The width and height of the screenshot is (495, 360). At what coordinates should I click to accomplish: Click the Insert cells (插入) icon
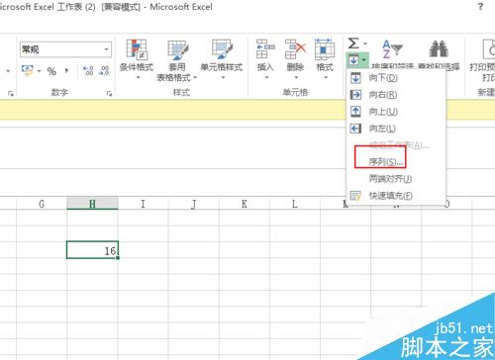click(265, 48)
